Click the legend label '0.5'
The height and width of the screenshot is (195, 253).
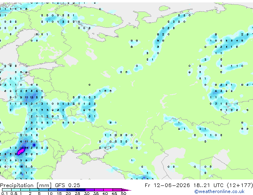pyautogui.click(x=14, y=193)
